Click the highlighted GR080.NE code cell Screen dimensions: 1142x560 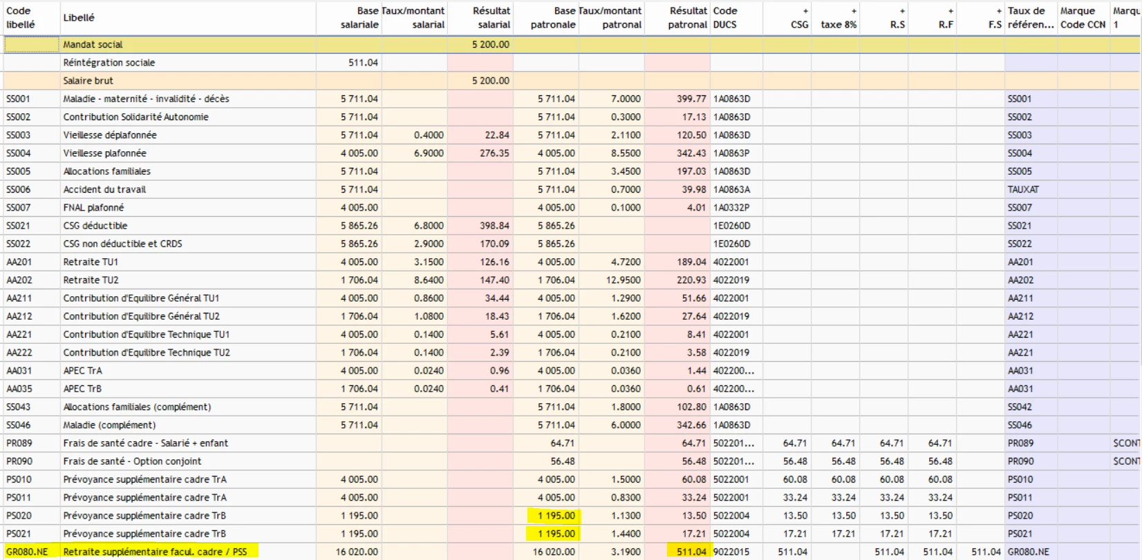tap(28, 552)
